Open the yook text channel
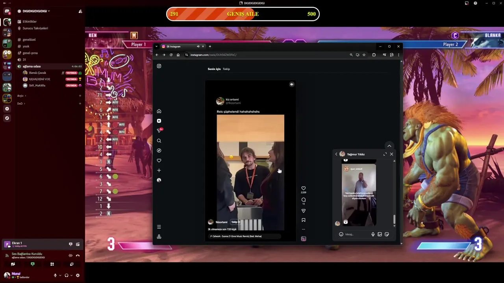Viewport: 504px width, 283px height. 26,46
